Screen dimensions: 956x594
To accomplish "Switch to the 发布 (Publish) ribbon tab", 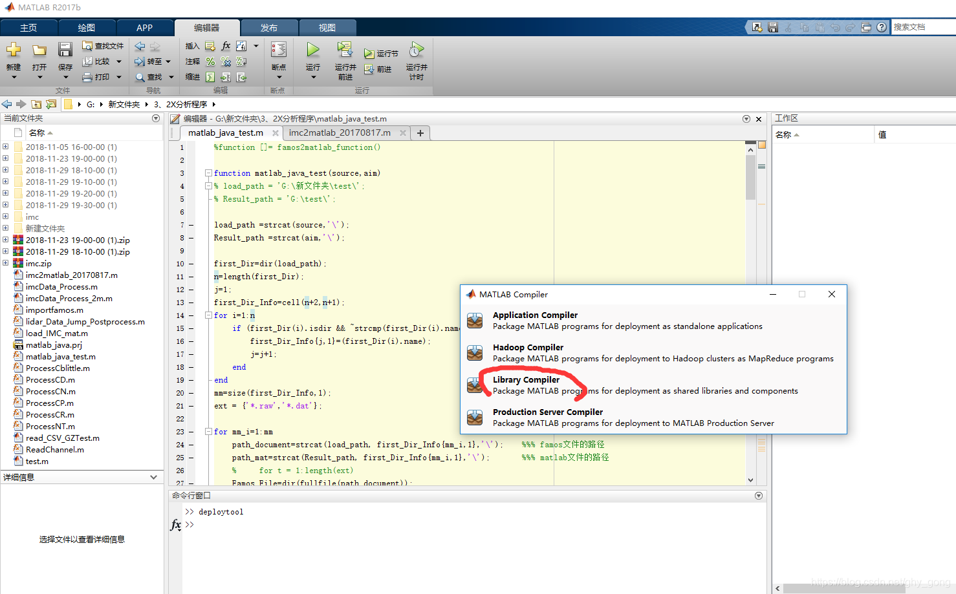I will coord(269,28).
